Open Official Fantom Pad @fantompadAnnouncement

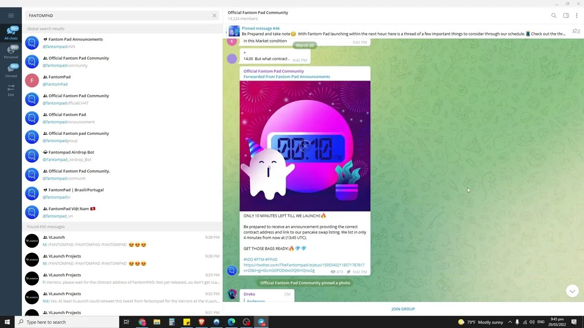click(x=122, y=118)
